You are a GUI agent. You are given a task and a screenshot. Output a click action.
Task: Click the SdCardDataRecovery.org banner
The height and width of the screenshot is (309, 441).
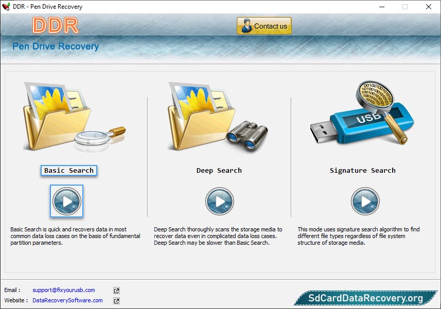coord(365,298)
